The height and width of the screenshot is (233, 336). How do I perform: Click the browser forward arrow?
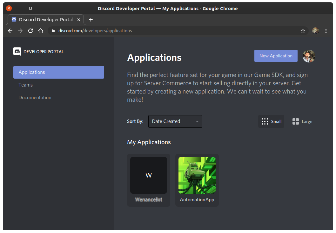pyautogui.click(x=20, y=31)
